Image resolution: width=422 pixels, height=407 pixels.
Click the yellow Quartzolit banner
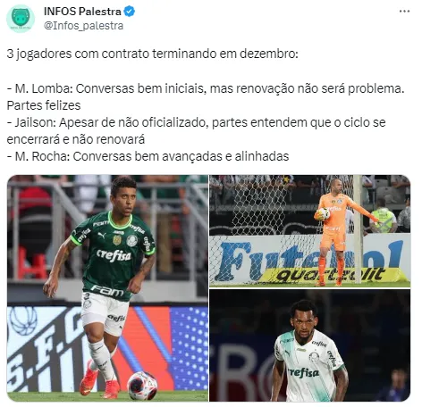331,274
